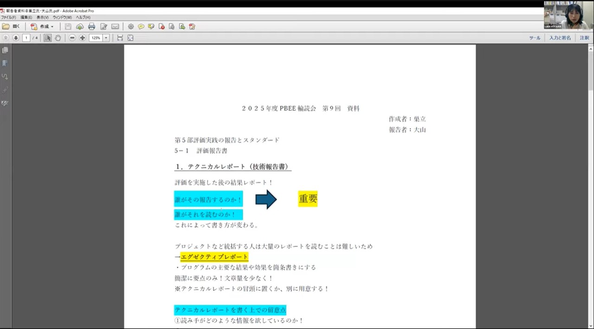
Task: Open the bookmarks panel in sidebar
Action: (x=5, y=63)
